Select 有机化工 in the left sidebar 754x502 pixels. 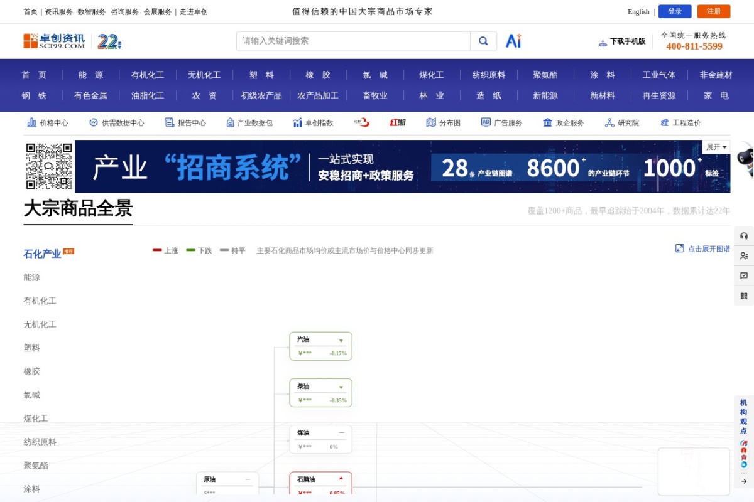coord(40,301)
